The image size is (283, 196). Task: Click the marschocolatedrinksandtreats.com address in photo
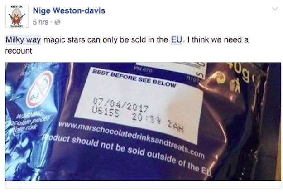[132, 139]
